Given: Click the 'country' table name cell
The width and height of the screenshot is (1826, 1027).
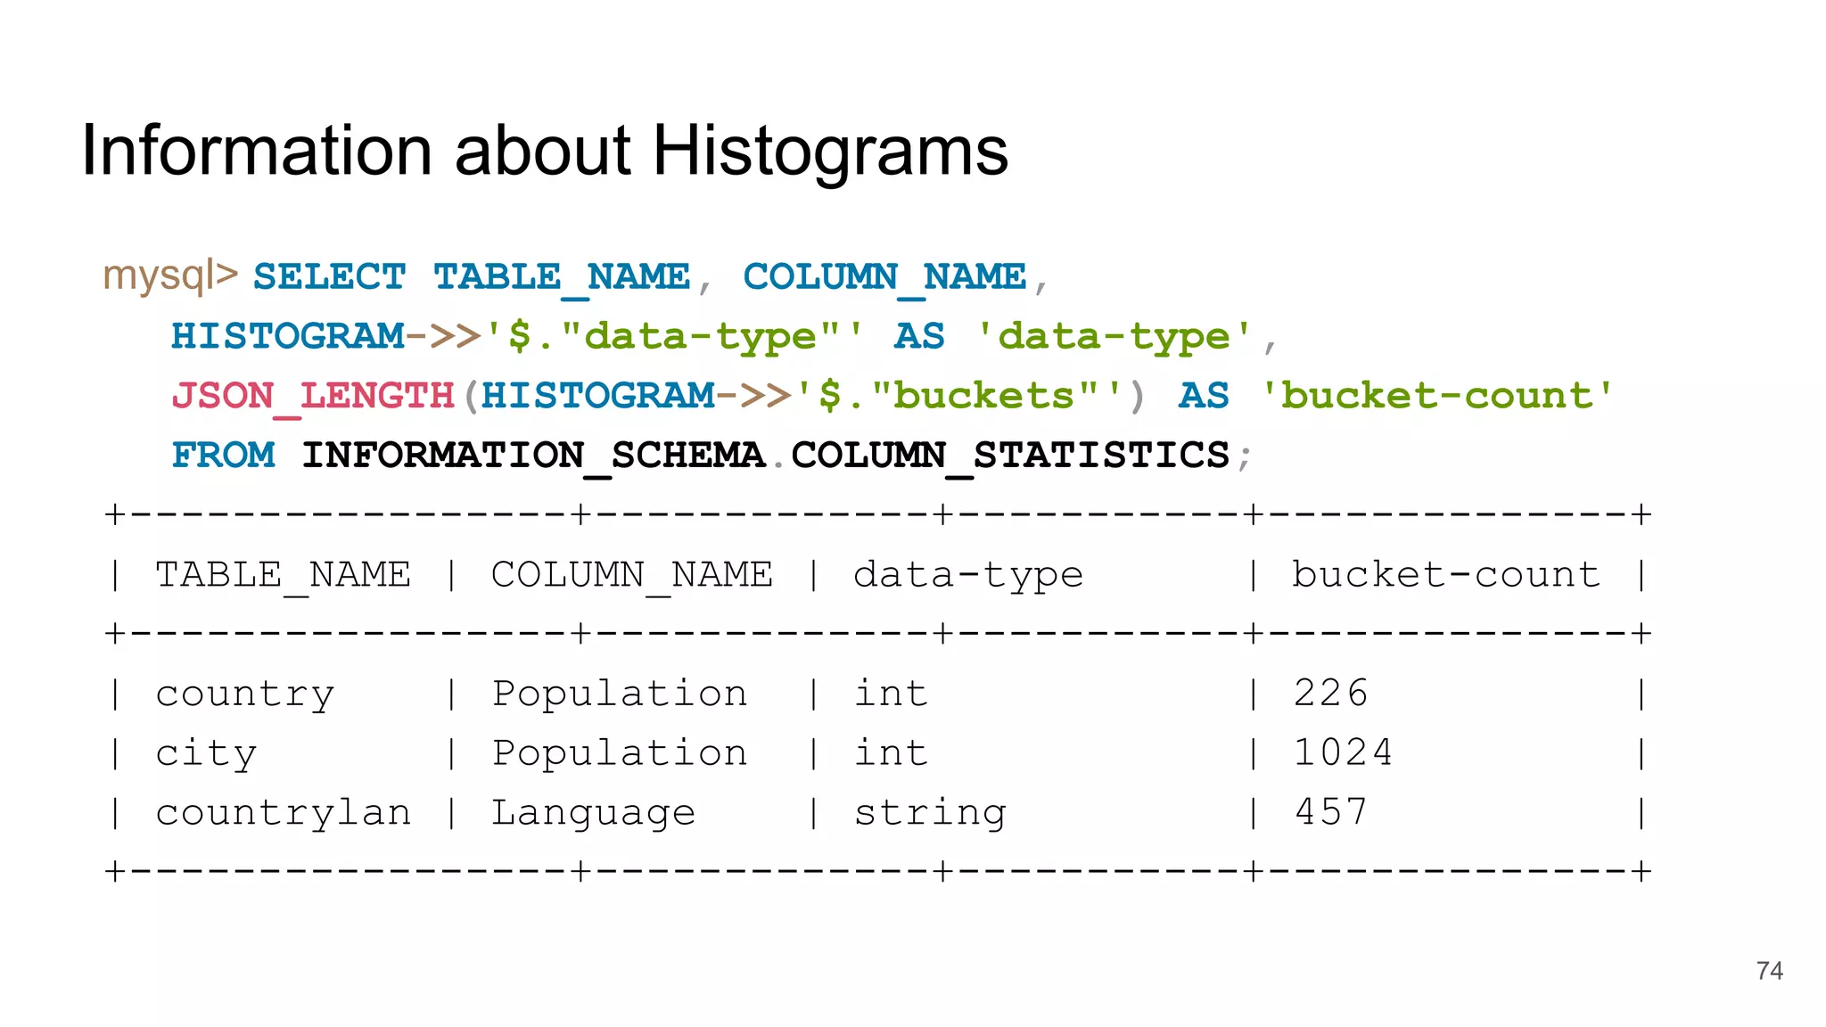Looking at the screenshot, I should (x=245, y=694).
